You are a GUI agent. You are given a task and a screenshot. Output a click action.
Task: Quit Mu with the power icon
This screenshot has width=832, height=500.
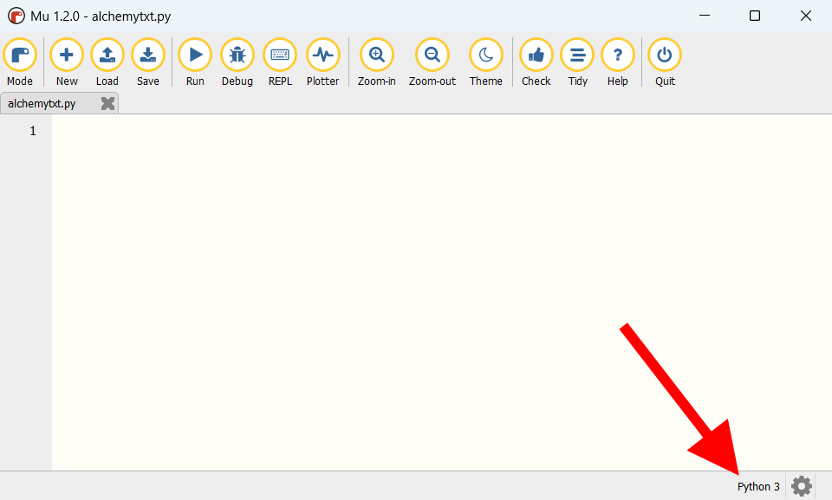click(x=665, y=55)
